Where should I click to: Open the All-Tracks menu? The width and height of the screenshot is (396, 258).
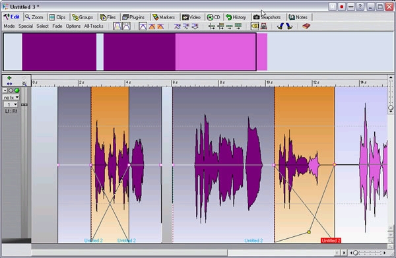[94, 26]
